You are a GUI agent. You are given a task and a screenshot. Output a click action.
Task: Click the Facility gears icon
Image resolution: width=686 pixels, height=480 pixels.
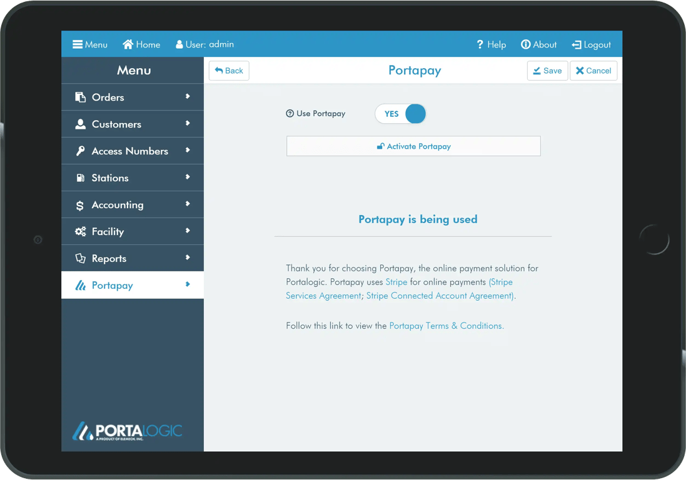point(80,232)
